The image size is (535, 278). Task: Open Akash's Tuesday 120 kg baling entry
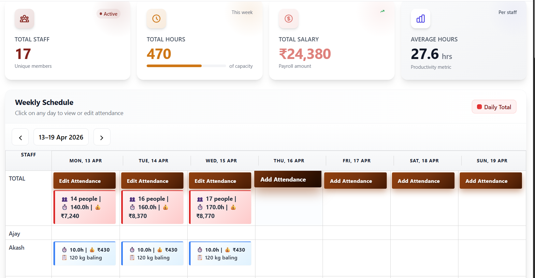[x=152, y=254]
